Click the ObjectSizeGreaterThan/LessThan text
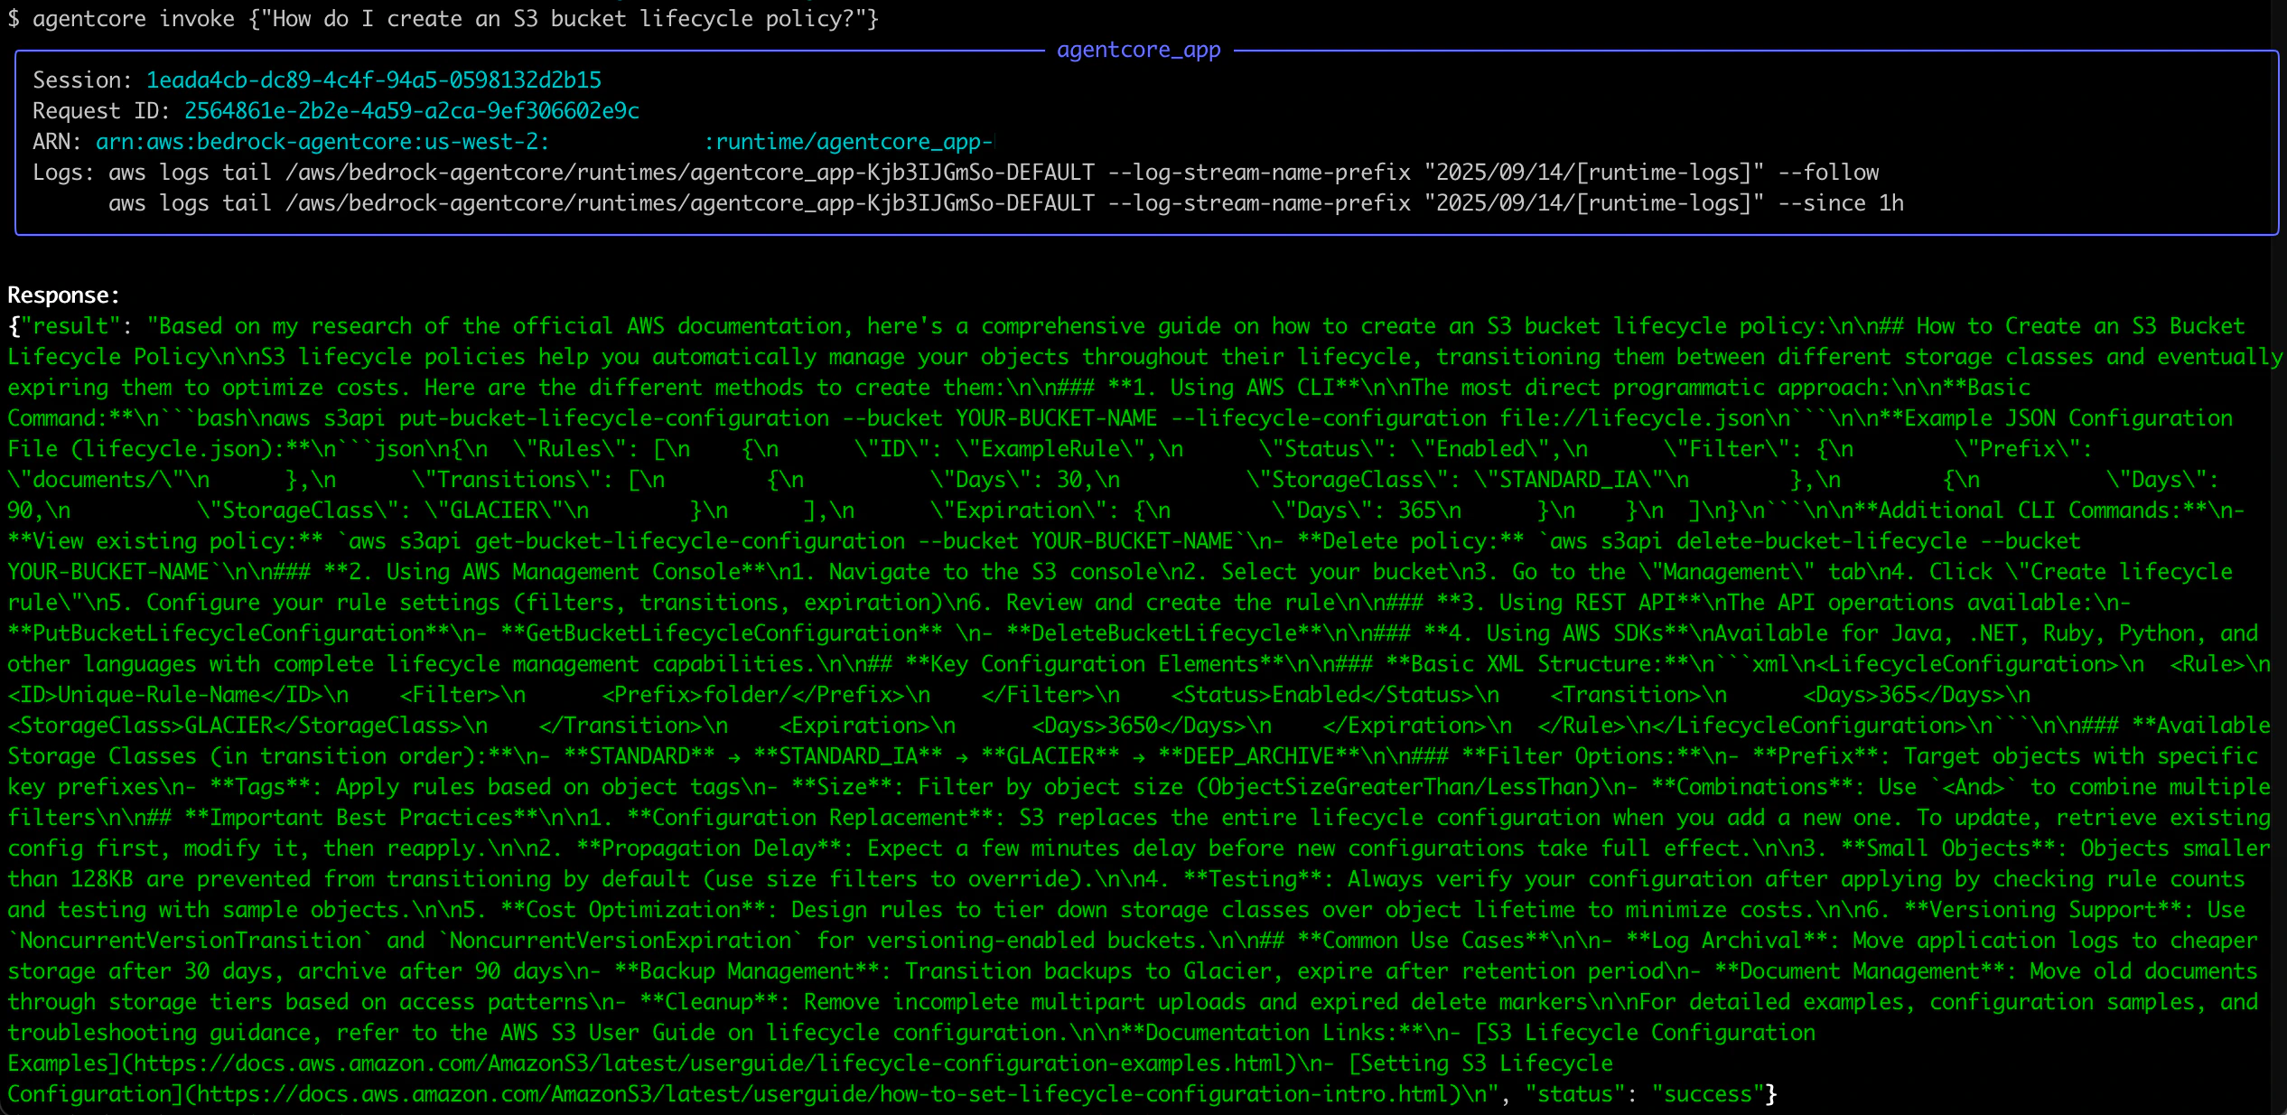This screenshot has width=2287, height=1115. (x=1398, y=787)
